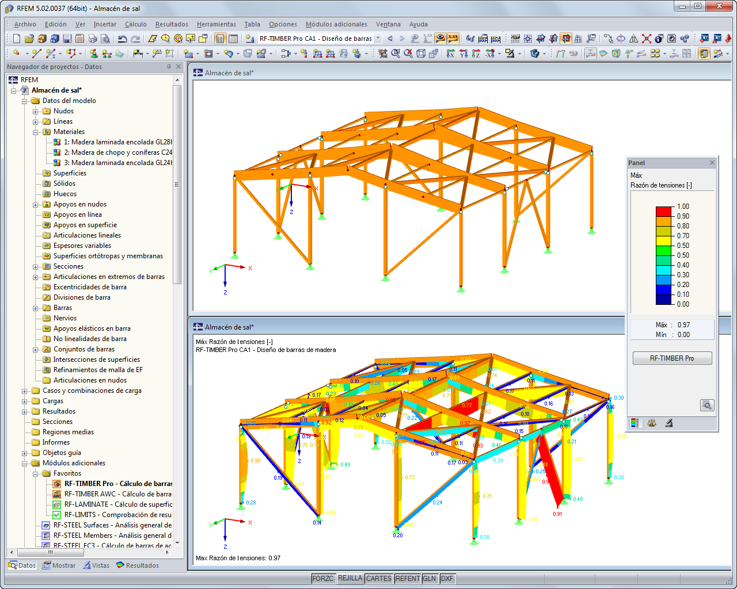Open the Insertar menu

point(105,24)
